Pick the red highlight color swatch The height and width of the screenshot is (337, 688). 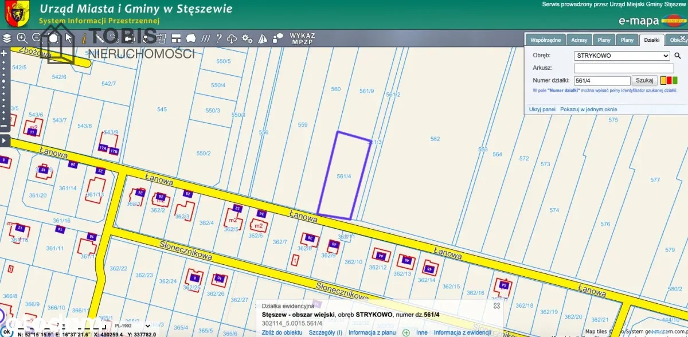point(669,81)
